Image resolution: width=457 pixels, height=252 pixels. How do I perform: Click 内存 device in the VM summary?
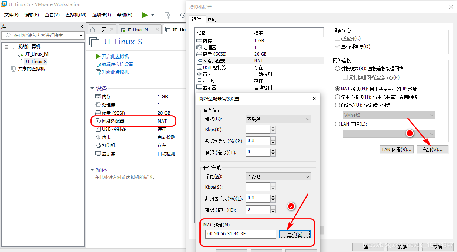(x=106, y=96)
